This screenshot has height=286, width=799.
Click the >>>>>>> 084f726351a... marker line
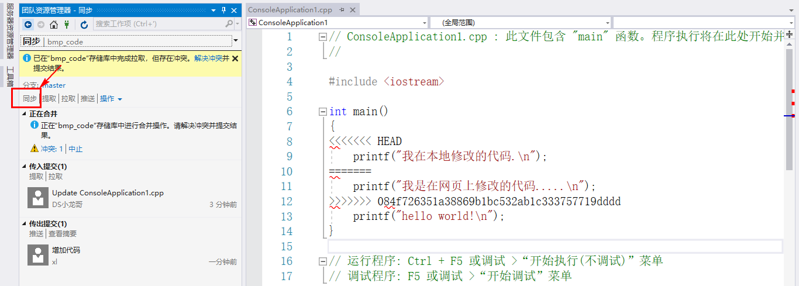tap(474, 201)
